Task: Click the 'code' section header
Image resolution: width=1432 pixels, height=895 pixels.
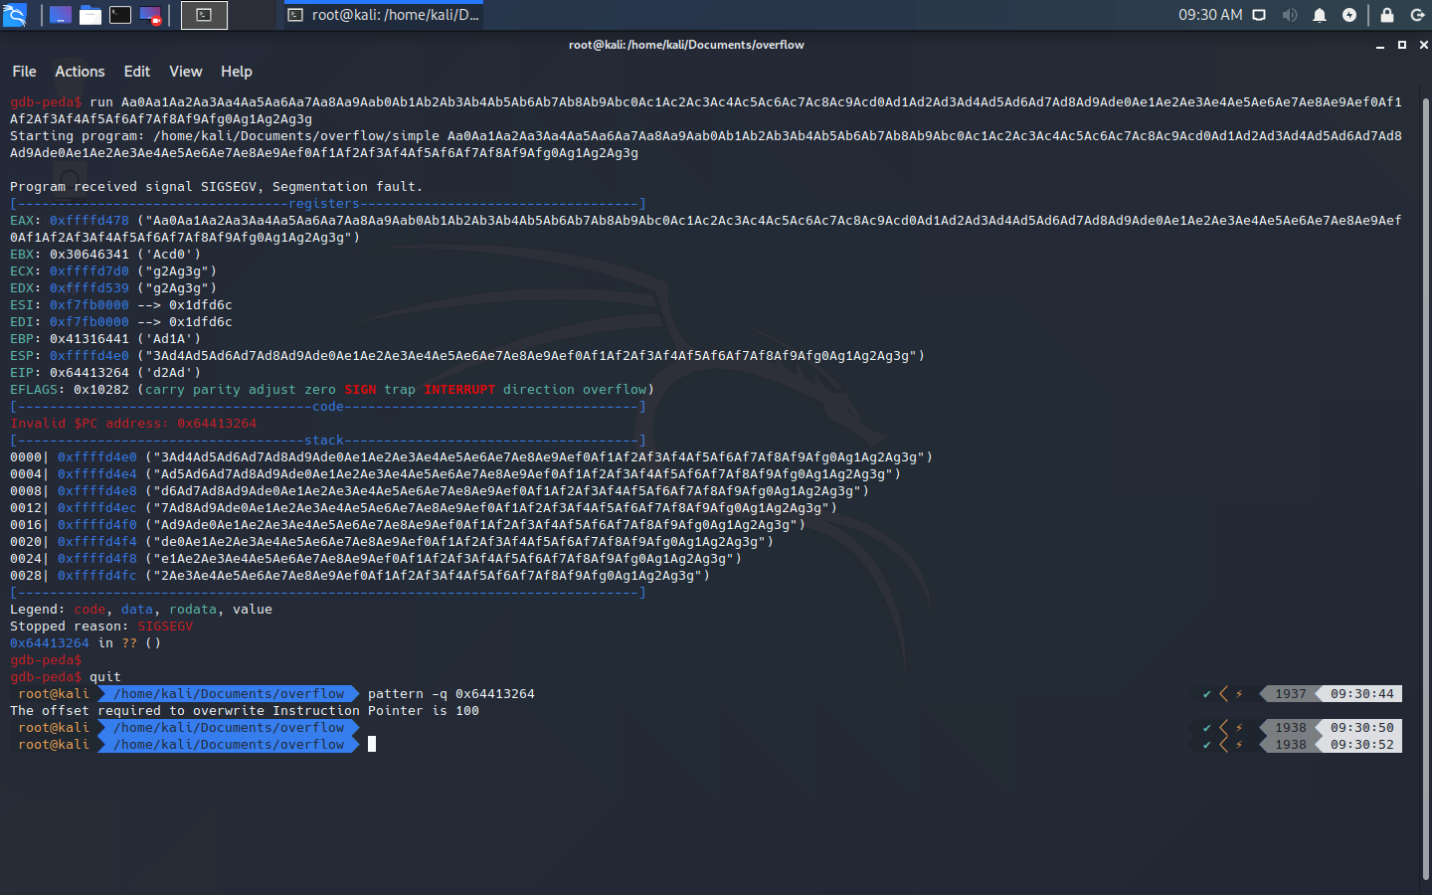Action: point(328,407)
